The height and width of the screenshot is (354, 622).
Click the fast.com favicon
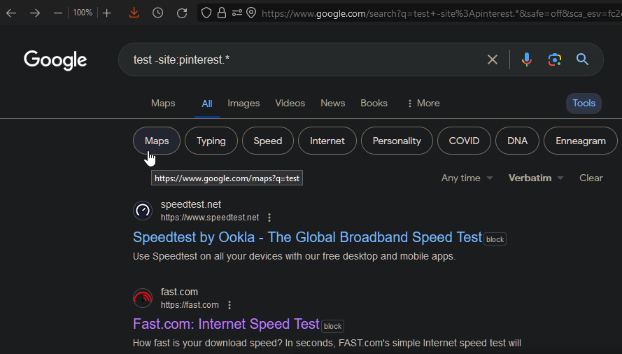click(143, 297)
